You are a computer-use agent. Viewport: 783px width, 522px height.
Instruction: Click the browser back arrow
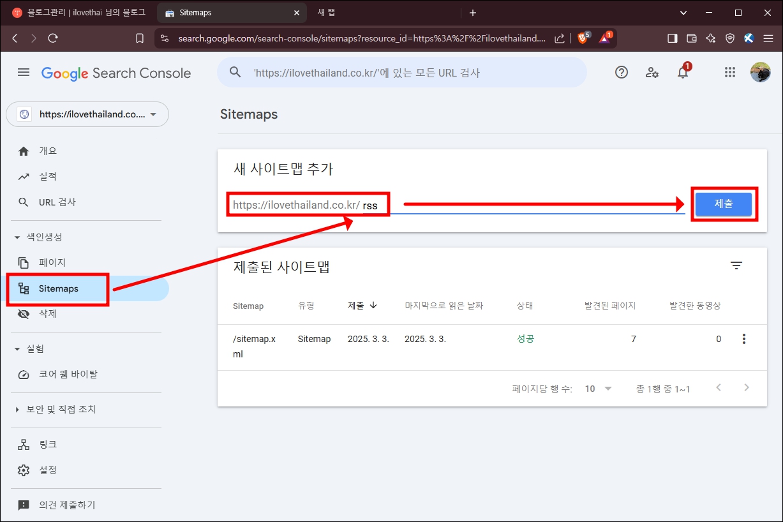click(15, 38)
